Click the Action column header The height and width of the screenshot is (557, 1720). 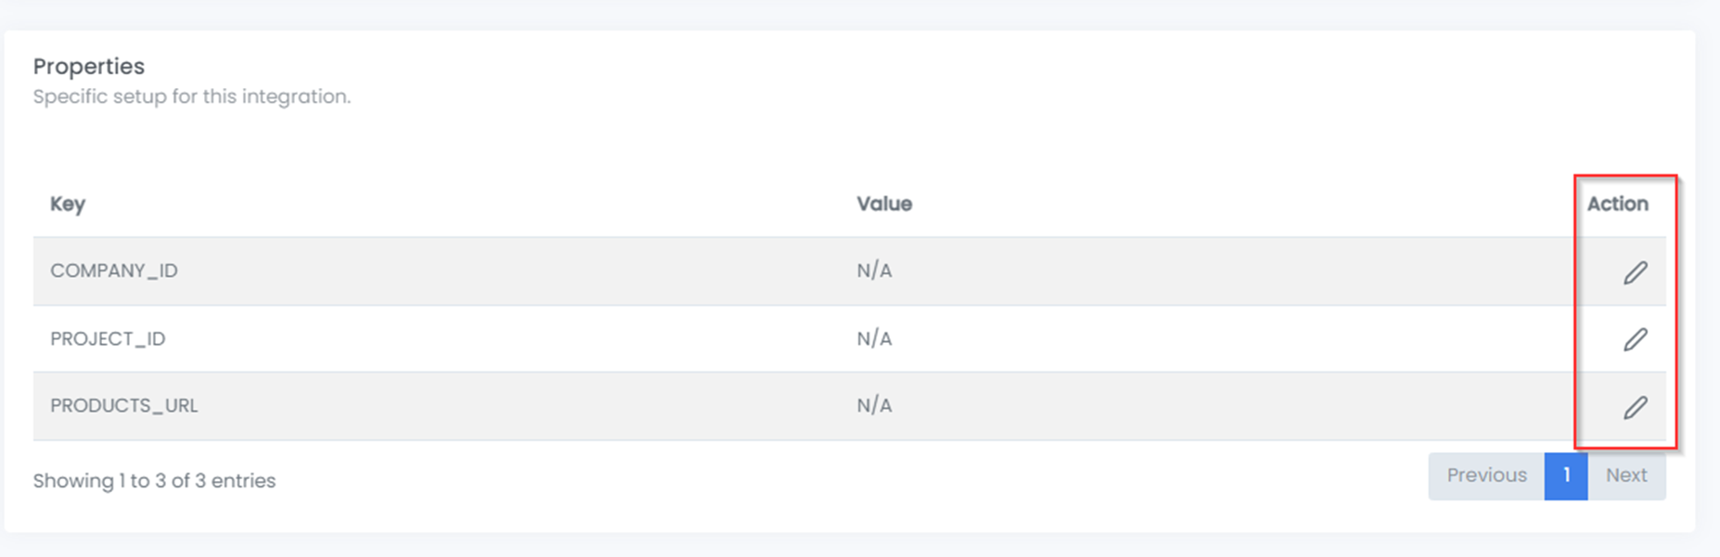[x=1617, y=204]
